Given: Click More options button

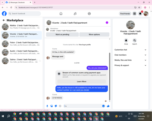Looking at the screenshot, I should coord(94,34).
